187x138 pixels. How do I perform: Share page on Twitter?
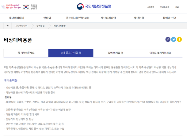(174, 39)
